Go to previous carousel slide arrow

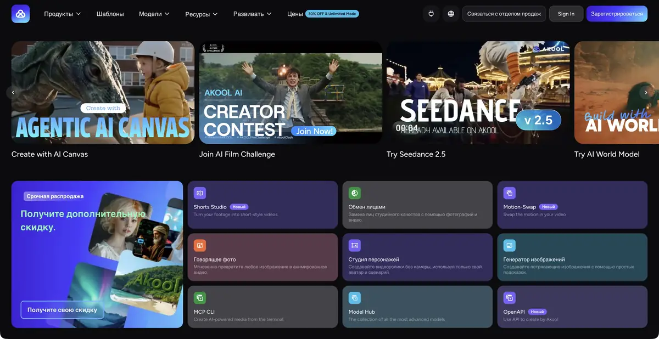(13, 93)
